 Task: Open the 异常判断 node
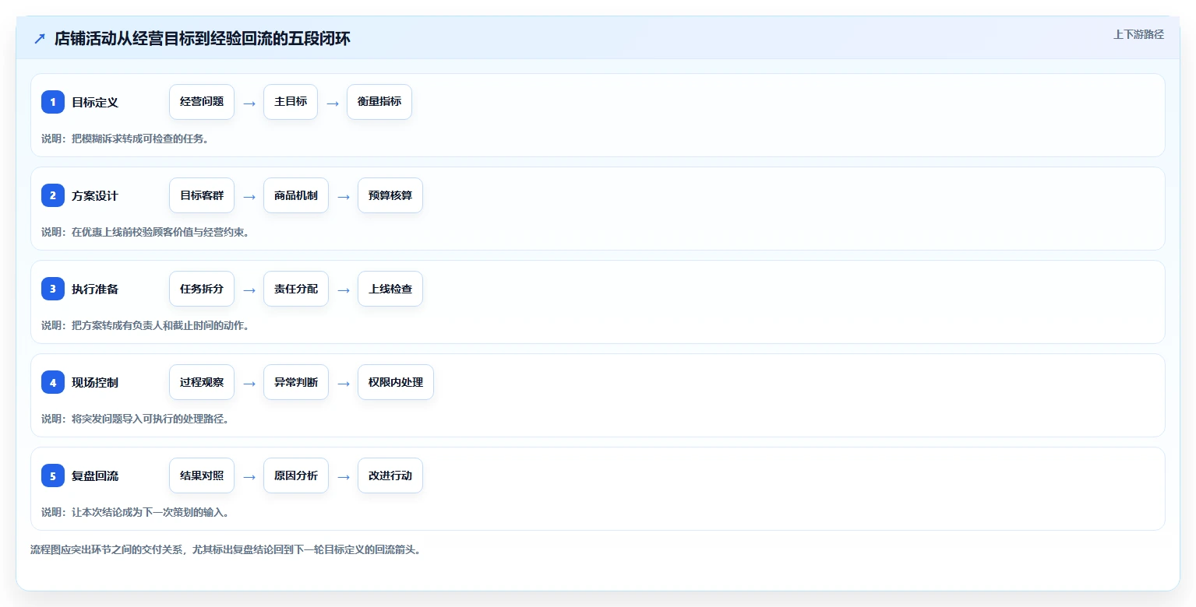(296, 382)
